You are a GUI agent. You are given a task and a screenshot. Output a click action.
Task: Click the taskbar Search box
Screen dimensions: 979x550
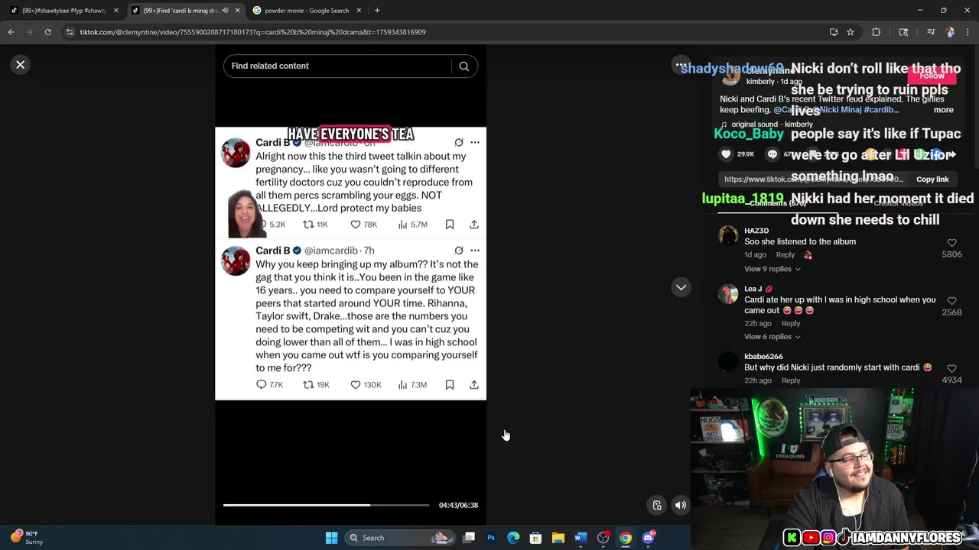[x=400, y=538]
